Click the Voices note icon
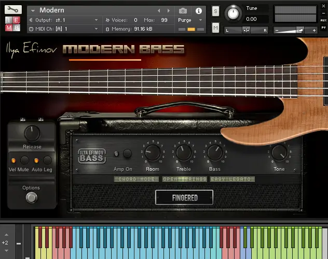The width and height of the screenshot is (328, 259). coord(107,20)
